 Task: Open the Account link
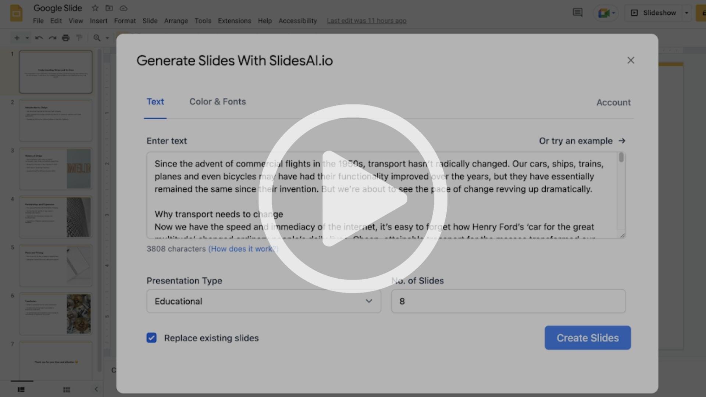613,102
